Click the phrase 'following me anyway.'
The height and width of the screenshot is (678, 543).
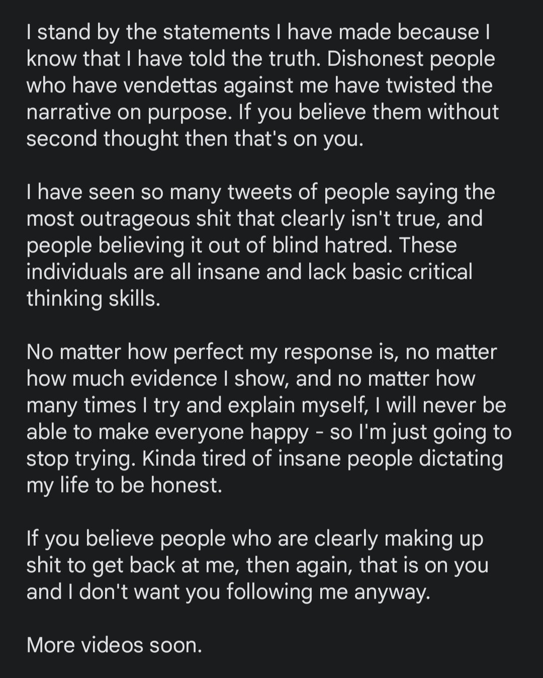pos(328,592)
